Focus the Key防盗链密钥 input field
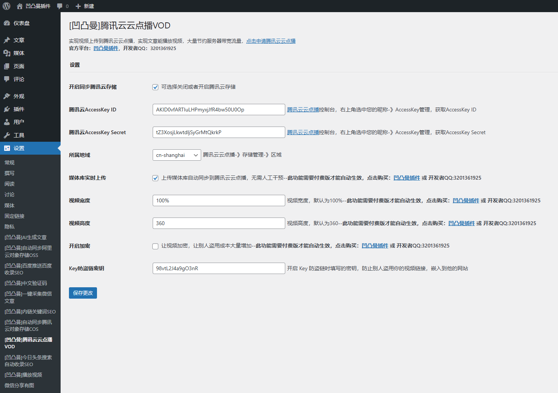Screen dimensions: 558x393 tap(219, 268)
